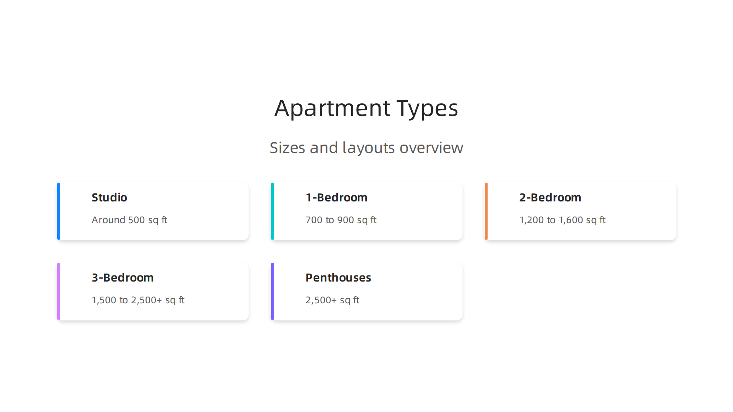Click '1,200 to 1,600 sq ft' text

[562, 220]
